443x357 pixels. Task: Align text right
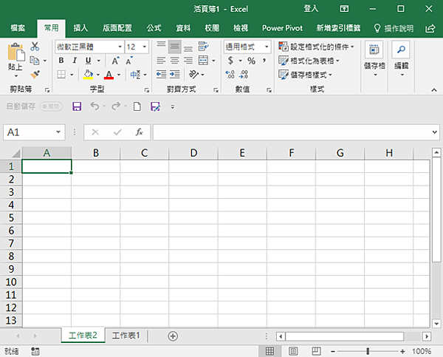coord(188,61)
